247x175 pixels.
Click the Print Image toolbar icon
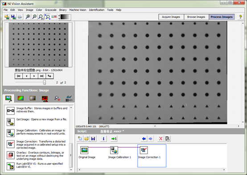(x=20, y=16)
